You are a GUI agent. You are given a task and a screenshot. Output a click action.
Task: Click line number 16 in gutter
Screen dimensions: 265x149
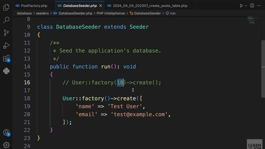tap(27, 82)
